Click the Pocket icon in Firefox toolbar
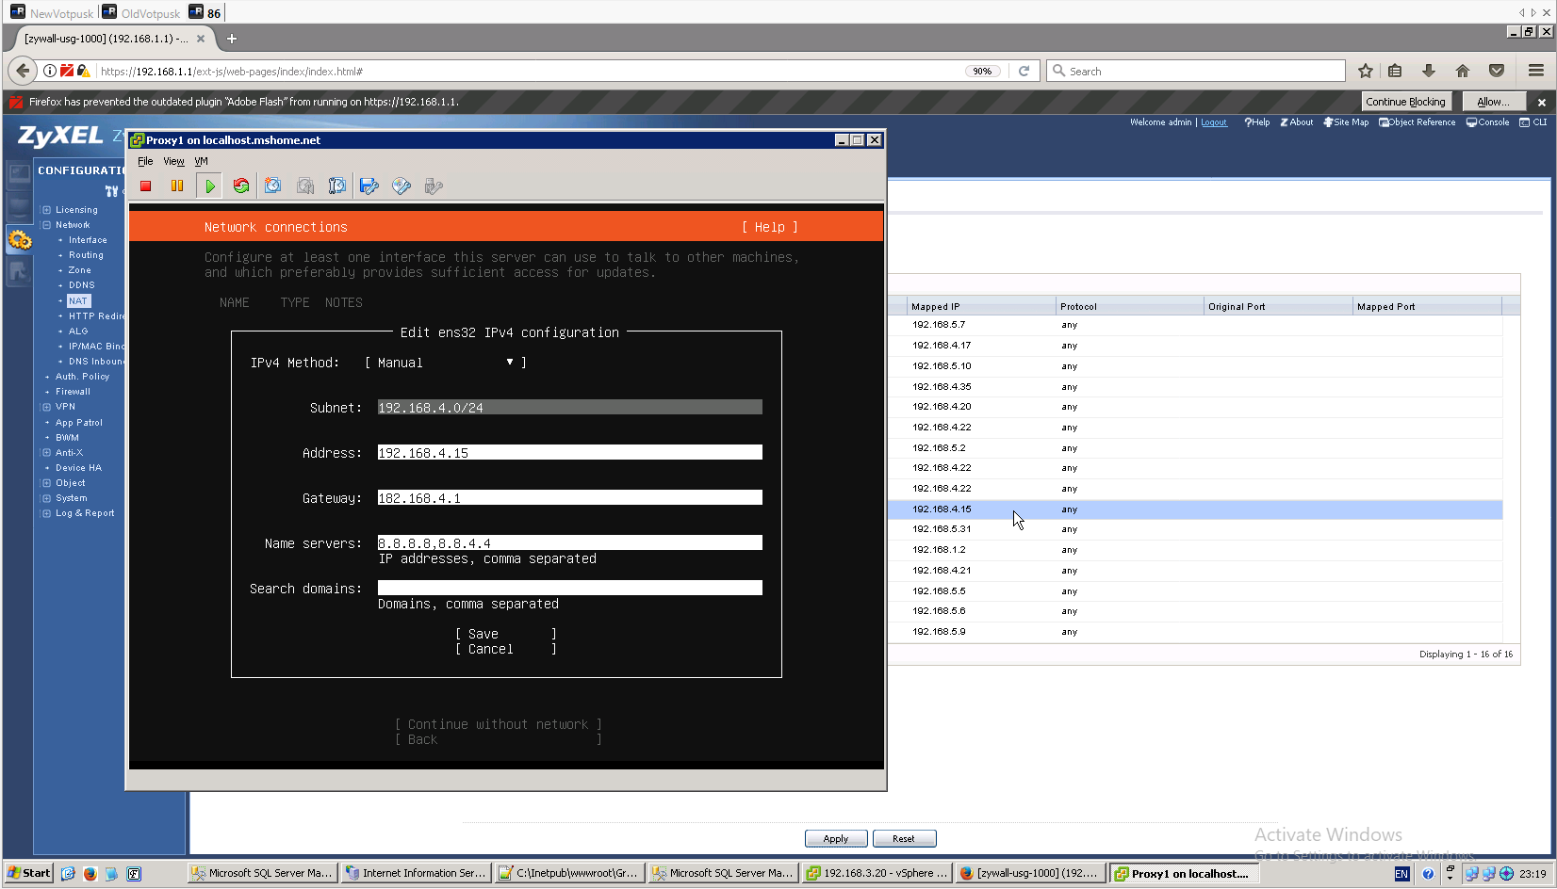1557x889 pixels. 1497,71
